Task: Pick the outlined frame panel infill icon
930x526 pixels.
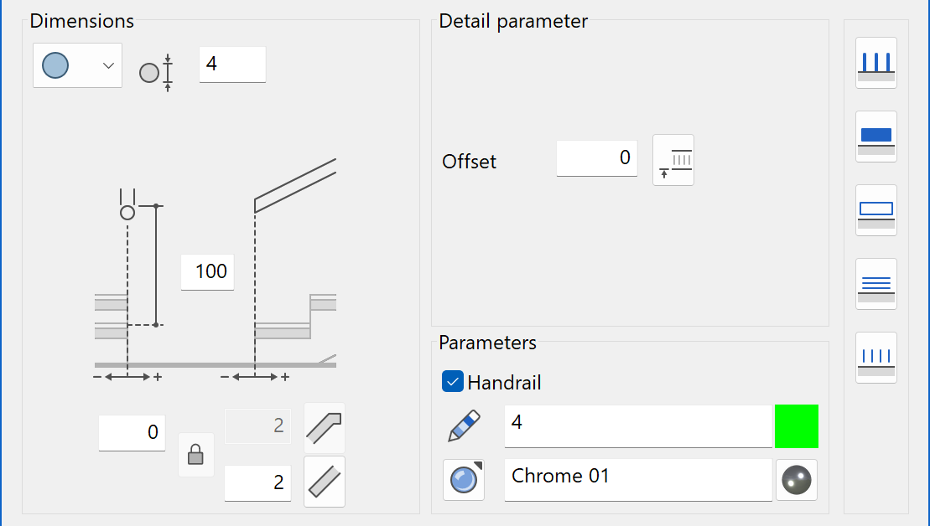Action: pyautogui.click(x=876, y=210)
